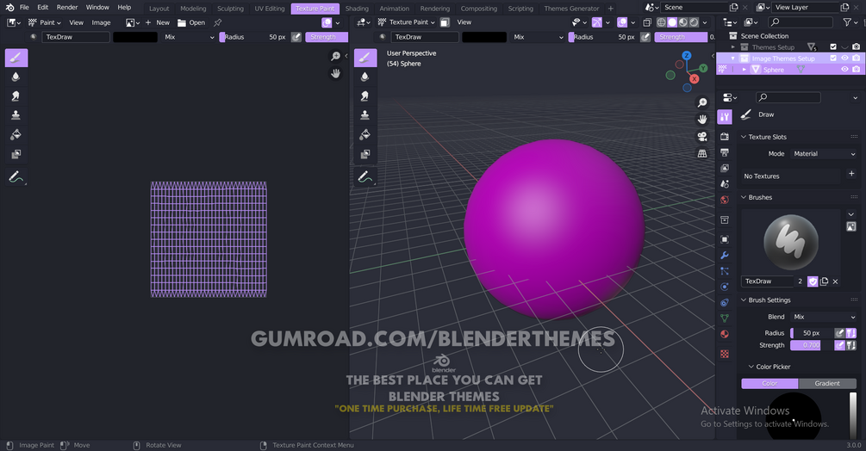Select the Annotate tool in 3D viewport toolbar
Screen dimensions: 866x451
coord(365,177)
